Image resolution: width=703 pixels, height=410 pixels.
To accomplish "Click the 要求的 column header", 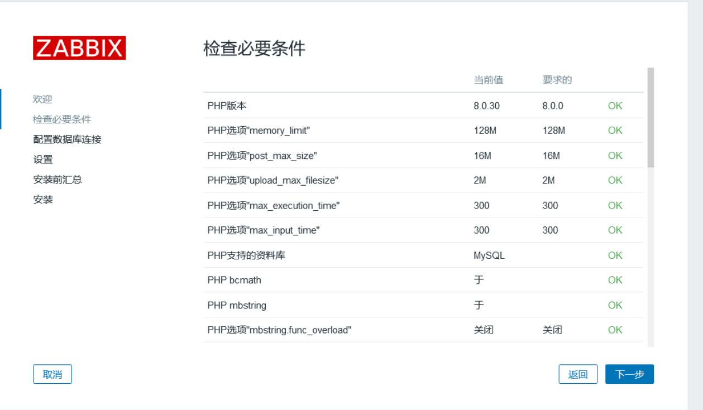I will 557,80.
